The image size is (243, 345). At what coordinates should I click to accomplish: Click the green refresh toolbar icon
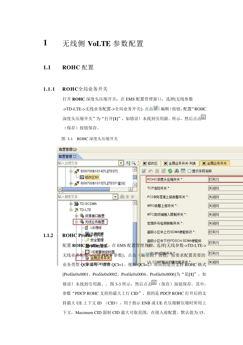[x=170, y=171]
